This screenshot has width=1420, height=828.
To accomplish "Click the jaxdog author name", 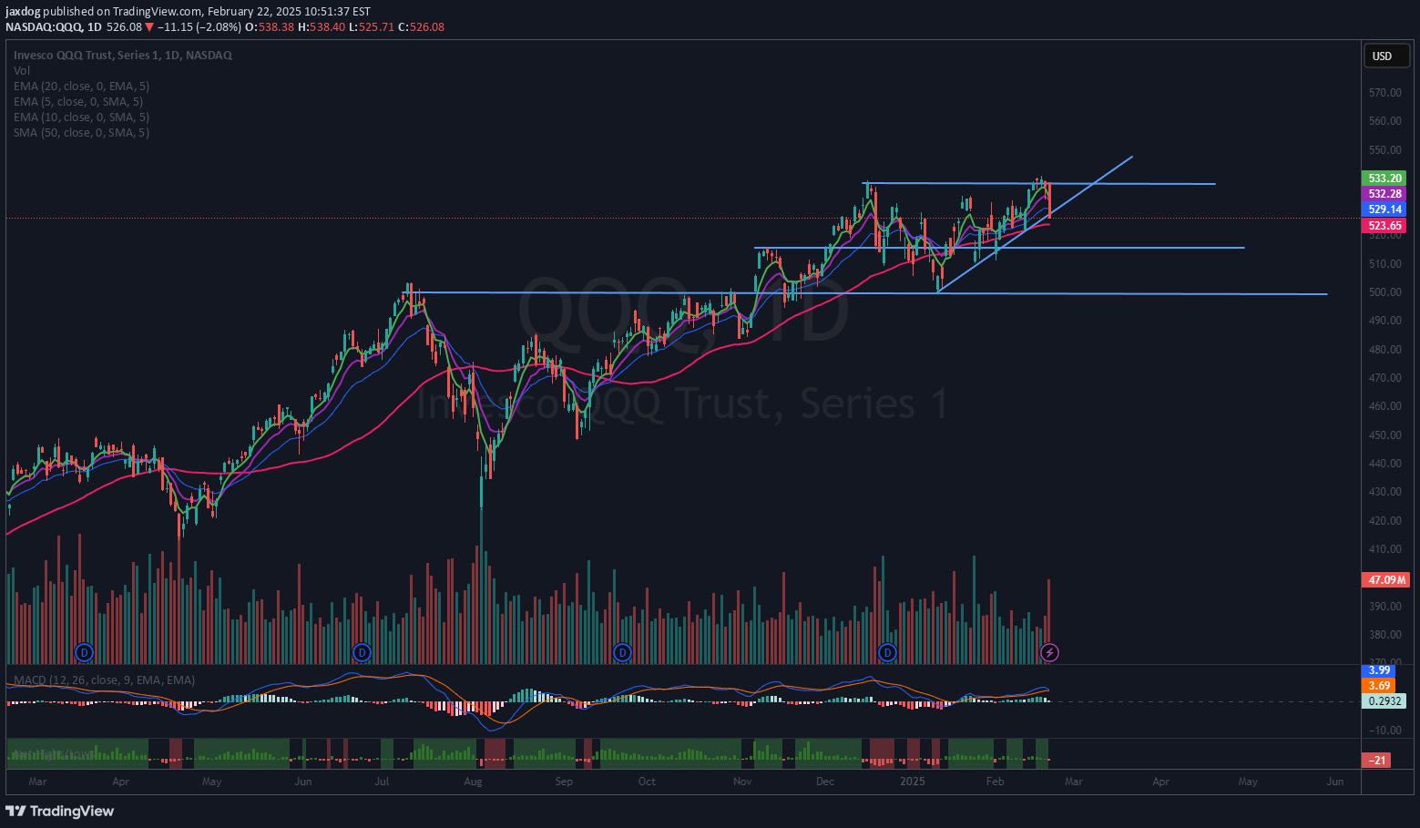I will click(23, 12).
